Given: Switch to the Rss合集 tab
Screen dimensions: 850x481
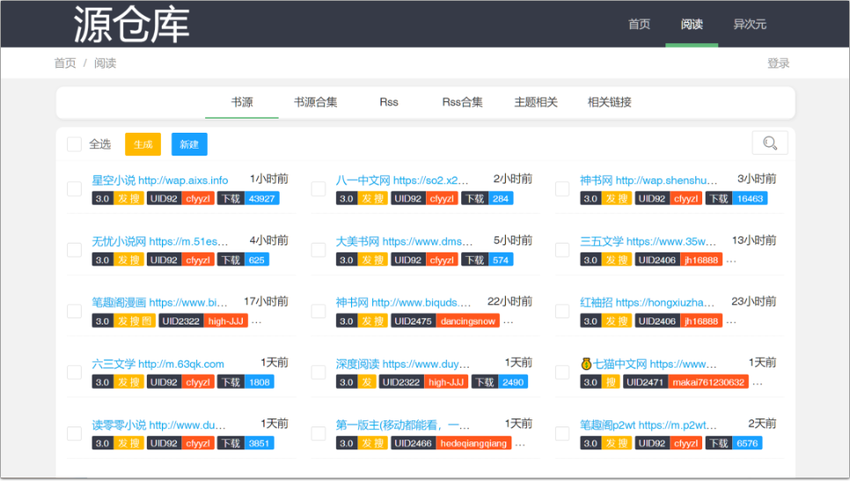Looking at the screenshot, I should [462, 102].
